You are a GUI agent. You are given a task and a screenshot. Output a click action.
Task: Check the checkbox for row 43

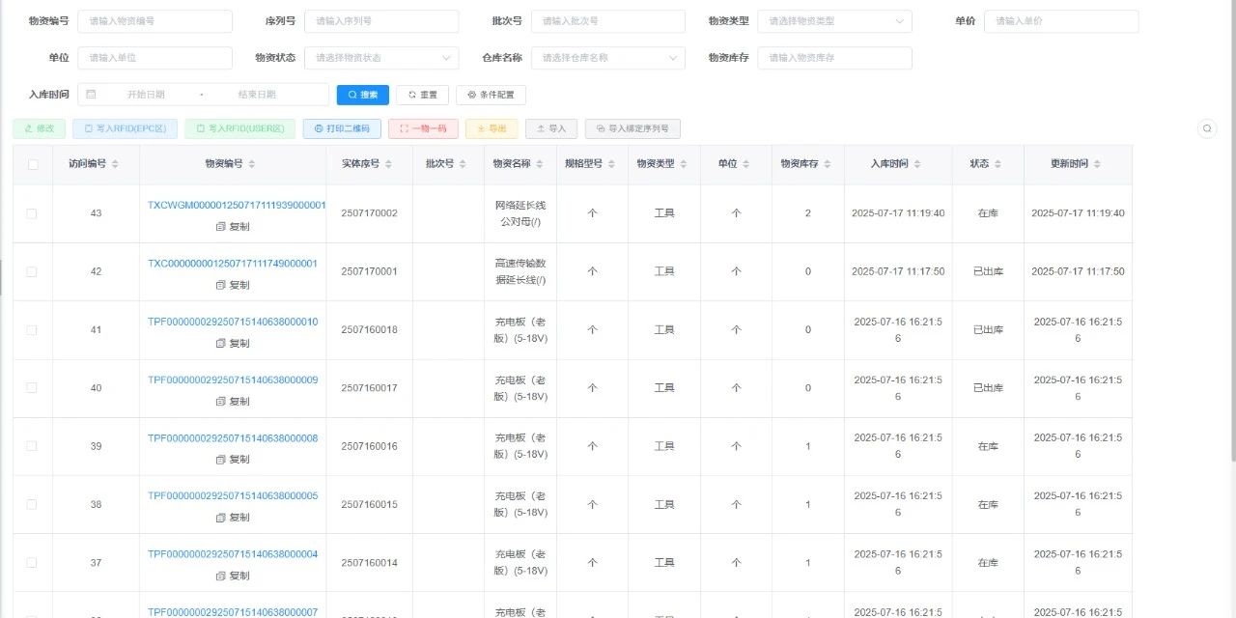(32, 213)
